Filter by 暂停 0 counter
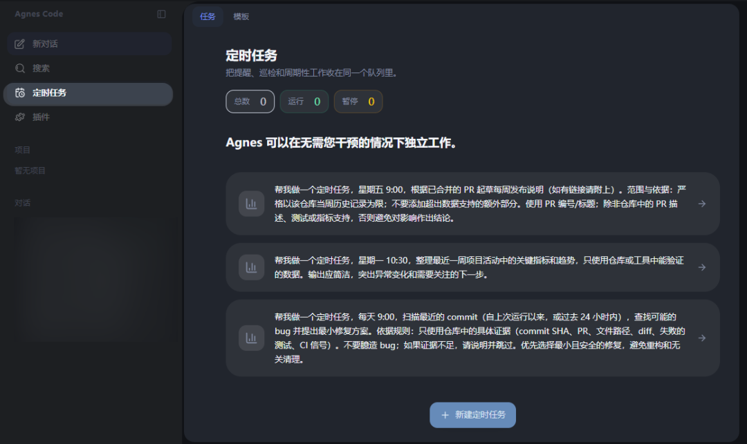This screenshot has height=444, width=747. click(358, 102)
